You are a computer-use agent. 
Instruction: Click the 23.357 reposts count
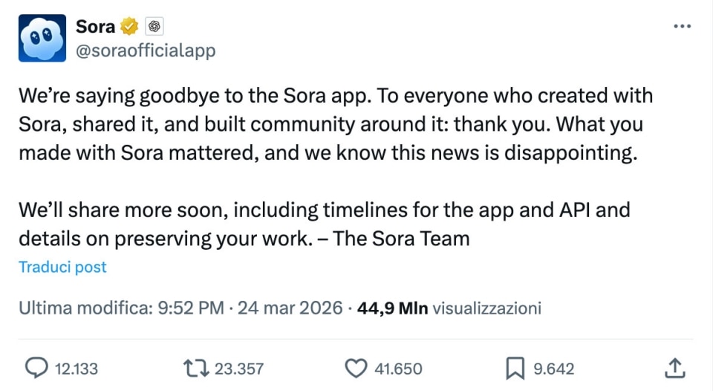pyautogui.click(x=238, y=369)
